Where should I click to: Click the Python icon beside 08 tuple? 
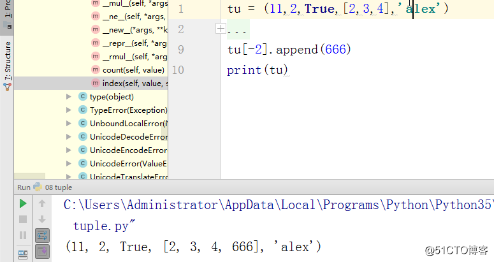[x=38, y=187]
